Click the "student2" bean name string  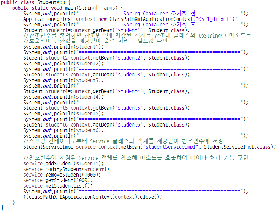point(129,58)
